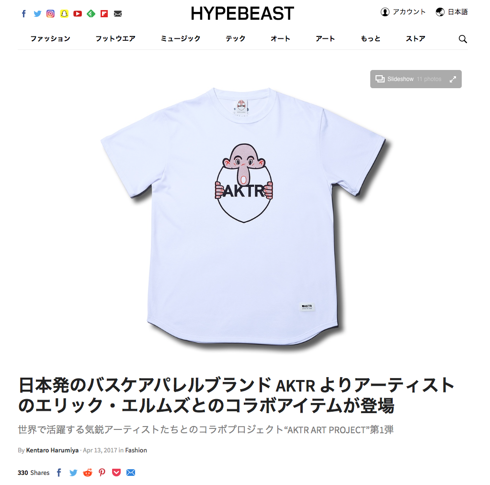Open the Snapchat icon in the header
490x485 pixels.
[64, 14]
